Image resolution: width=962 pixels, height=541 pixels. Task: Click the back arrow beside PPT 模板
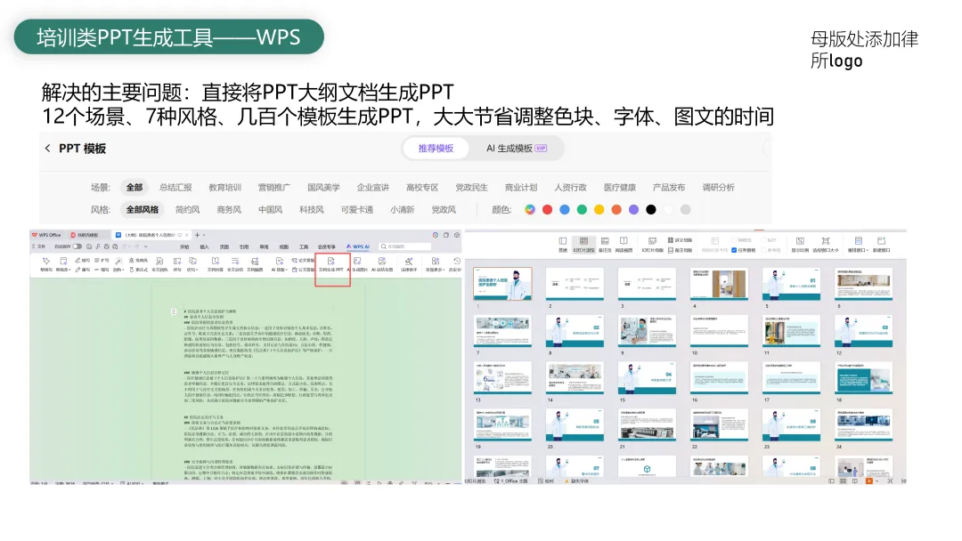point(48,149)
